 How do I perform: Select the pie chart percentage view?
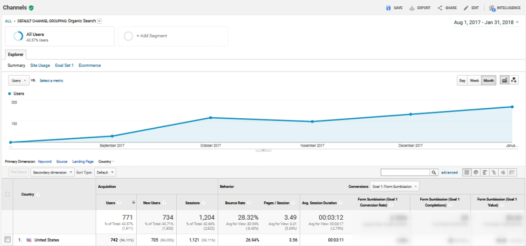pyautogui.click(x=476, y=172)
